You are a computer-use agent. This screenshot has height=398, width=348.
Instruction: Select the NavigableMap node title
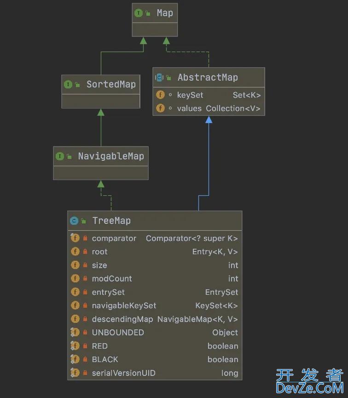(x=111, y=156)
